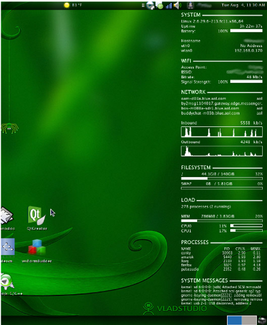Open the KDevelop C/C++ desktop launcher
Image resolution: width=267 pixels, height=325 pixels.
[x=7, y=282]
